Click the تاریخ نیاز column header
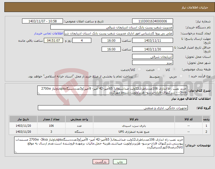The width and height of the screenshot is (215, 169). [23, 119]
